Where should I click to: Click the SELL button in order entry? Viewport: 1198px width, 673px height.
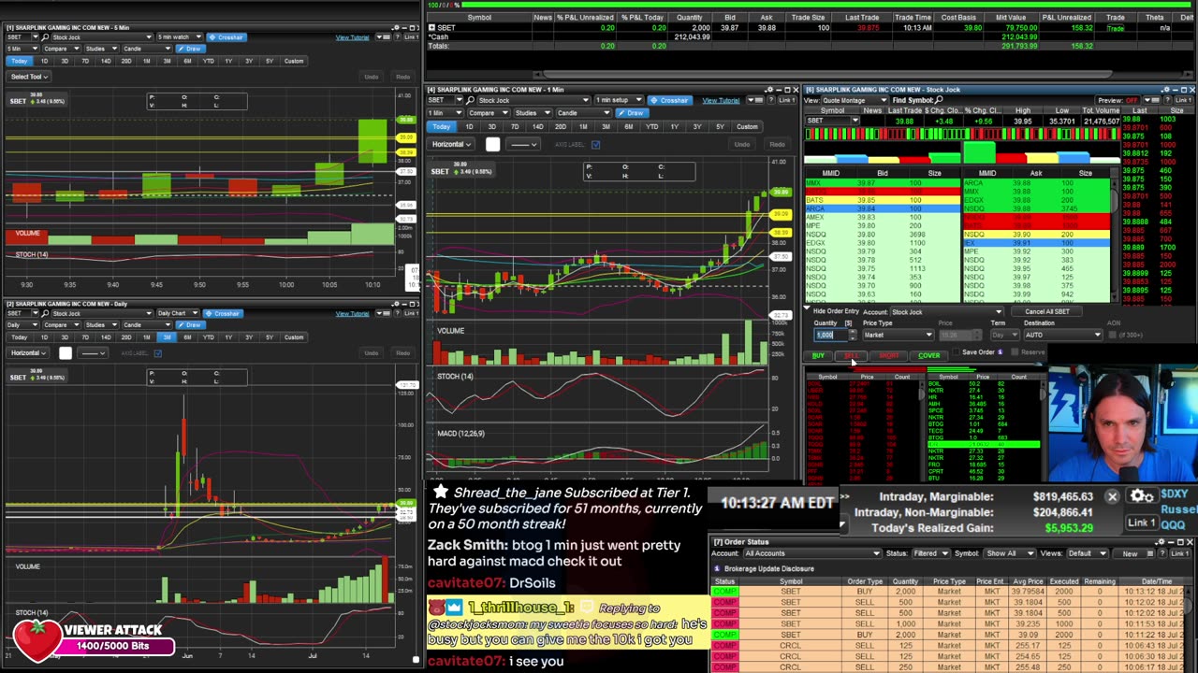852,356
